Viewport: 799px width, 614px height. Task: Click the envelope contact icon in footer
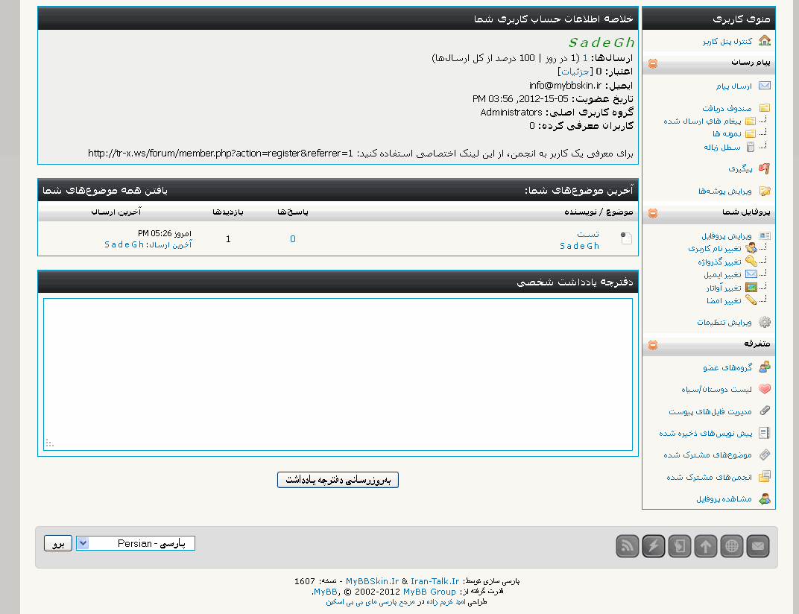click(758, 546)
